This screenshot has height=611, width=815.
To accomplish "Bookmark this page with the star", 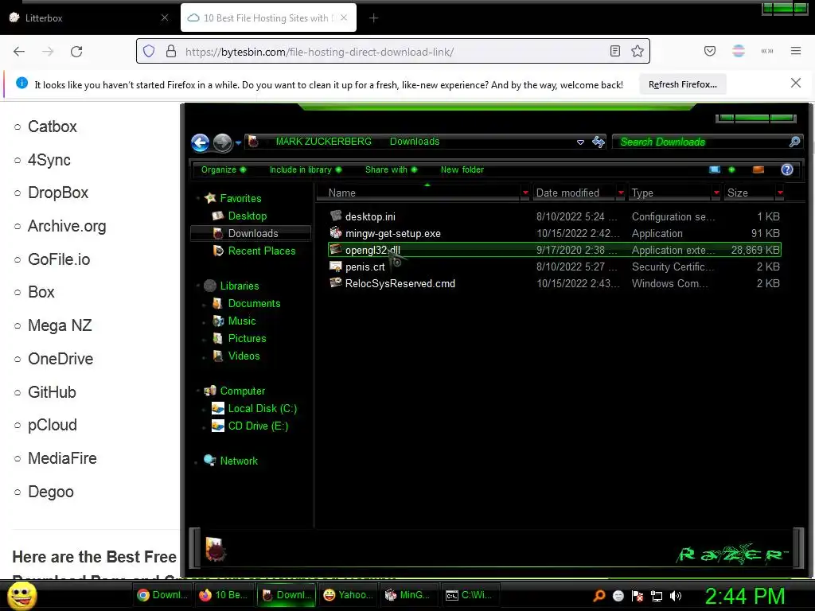I will pyautogui.click(x=638, y=51).
